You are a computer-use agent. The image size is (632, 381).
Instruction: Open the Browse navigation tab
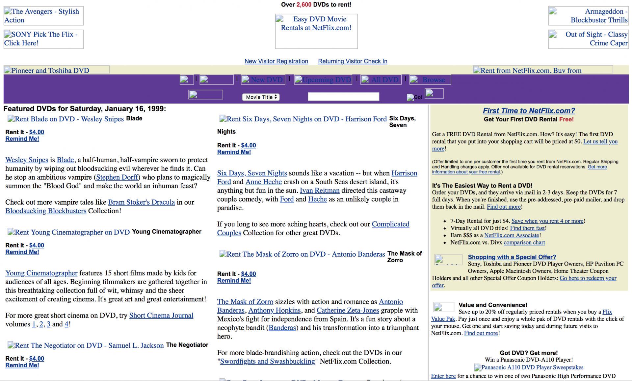(430, 80)
